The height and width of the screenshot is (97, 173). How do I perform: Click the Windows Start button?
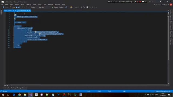coord(3,95)
